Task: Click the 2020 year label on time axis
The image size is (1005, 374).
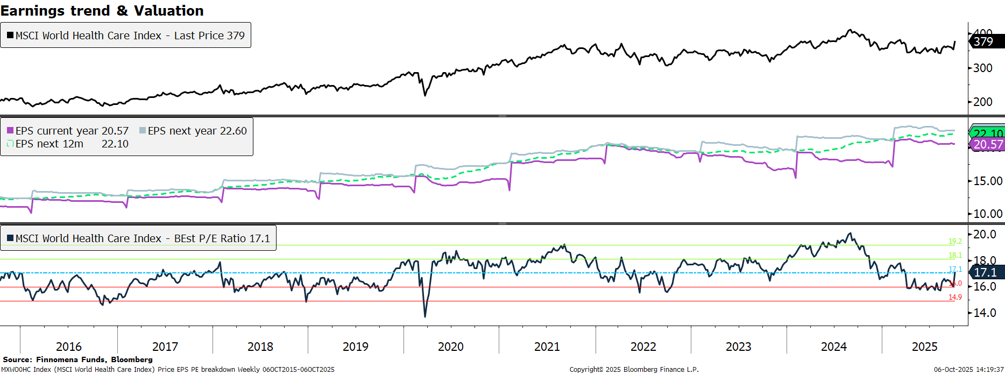Action: point(450,347)
